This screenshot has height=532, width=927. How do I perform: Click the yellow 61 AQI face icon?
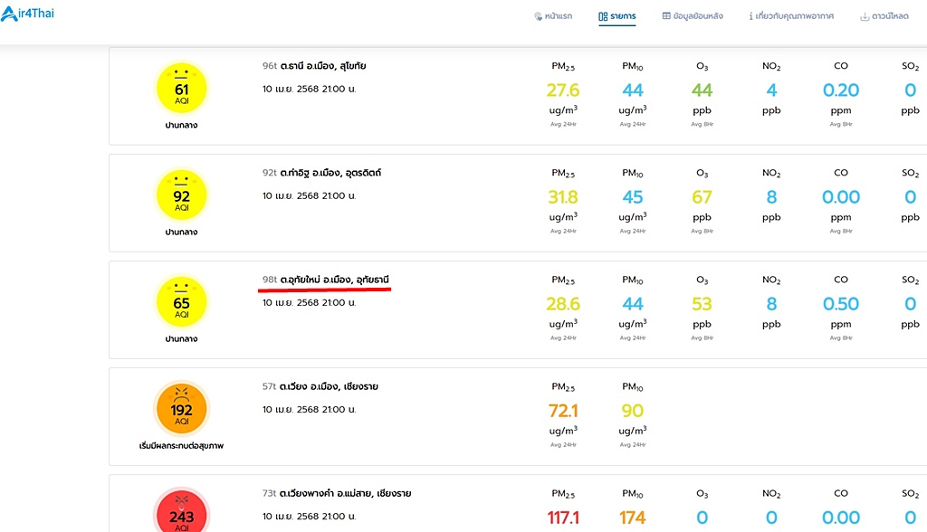pos(181,88)
